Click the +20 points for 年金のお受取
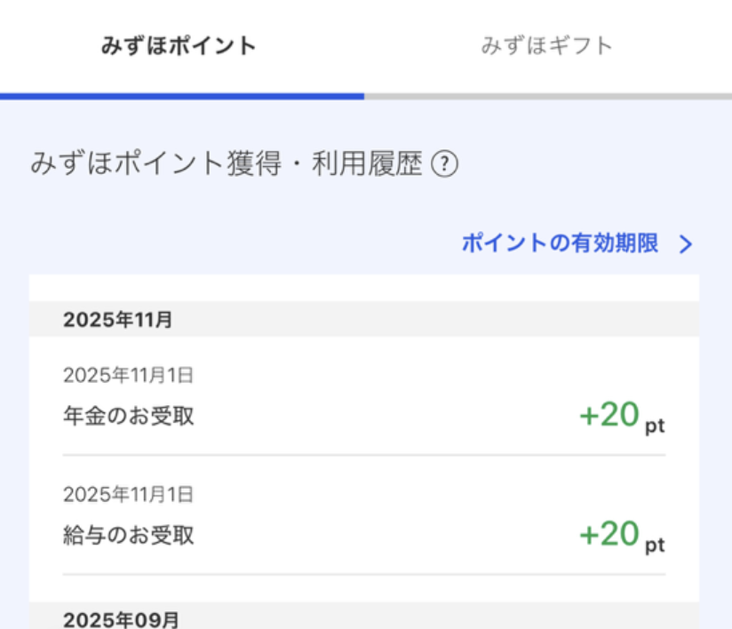 pos(609,415)
